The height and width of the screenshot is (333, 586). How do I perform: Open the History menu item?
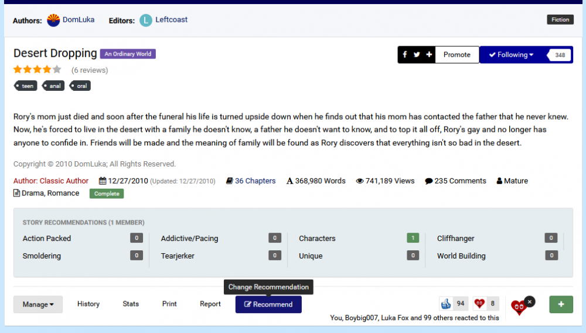tap(88, 304)
